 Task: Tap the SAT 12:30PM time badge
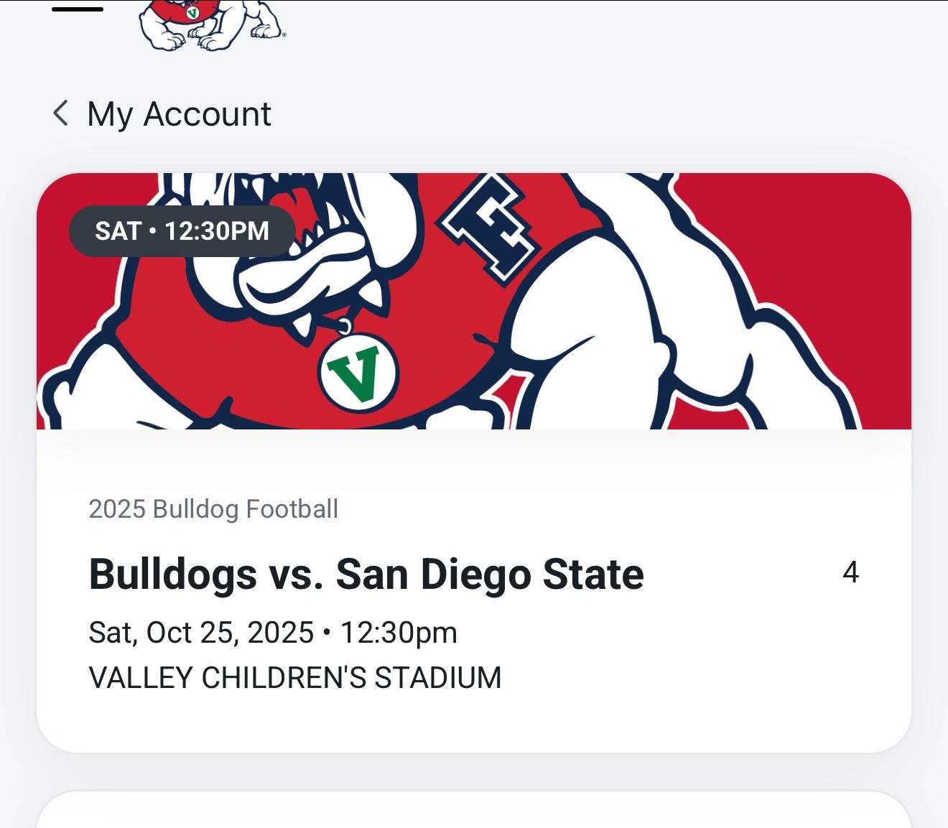[181, 231]
